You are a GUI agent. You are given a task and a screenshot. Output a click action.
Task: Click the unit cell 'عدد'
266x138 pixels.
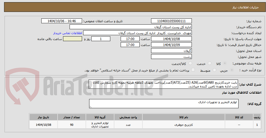pos(128,125)
